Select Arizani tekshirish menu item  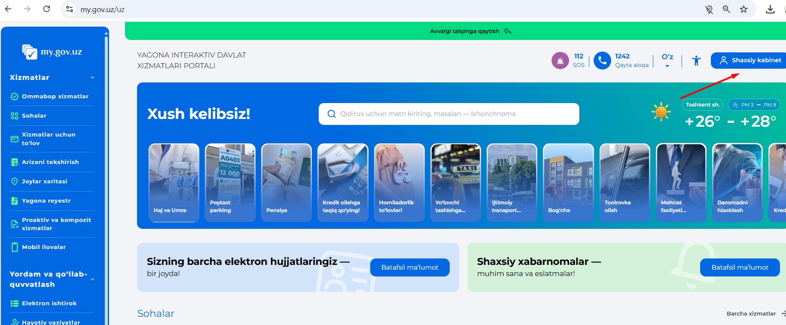(50, 162)
